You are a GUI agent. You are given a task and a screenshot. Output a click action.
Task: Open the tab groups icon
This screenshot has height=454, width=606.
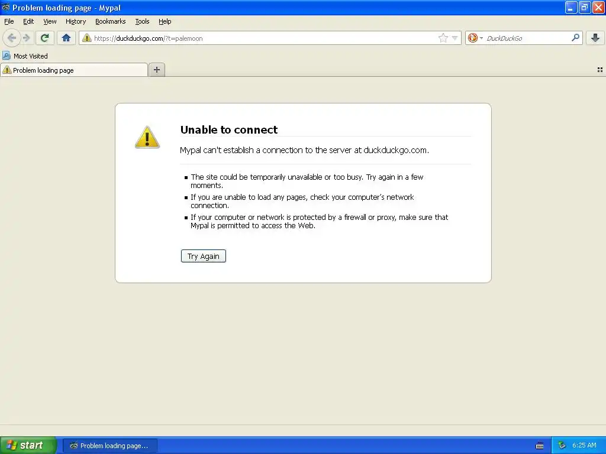click(x=600, y=70)
